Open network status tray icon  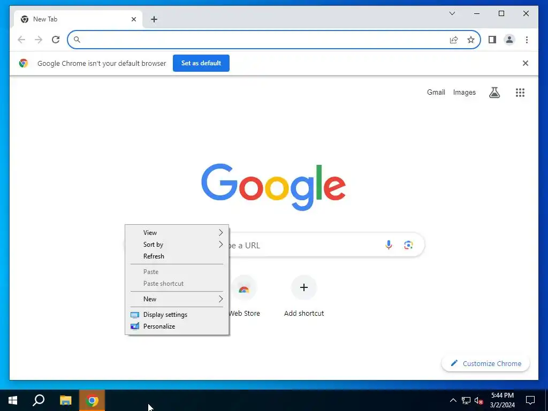(x=466, y=400)
